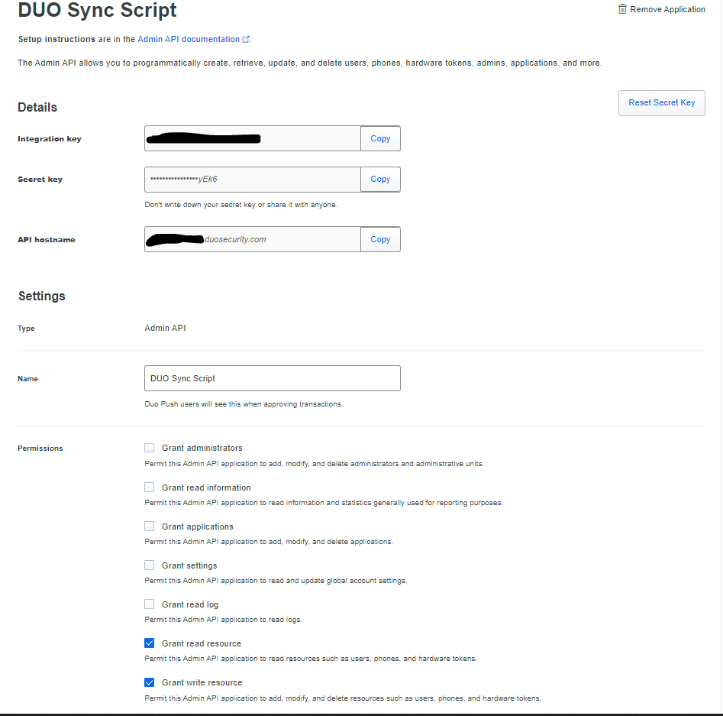
Task: Enable Grant settings checkbox
Action: pyautogui.click(x=150, y=565)
